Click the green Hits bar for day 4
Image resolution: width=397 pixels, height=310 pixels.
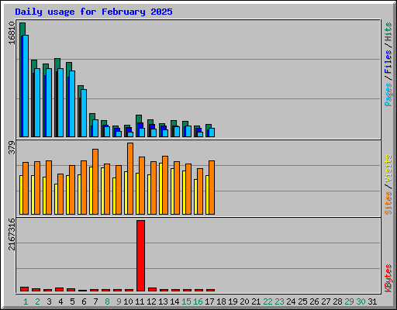click(57, 64)
